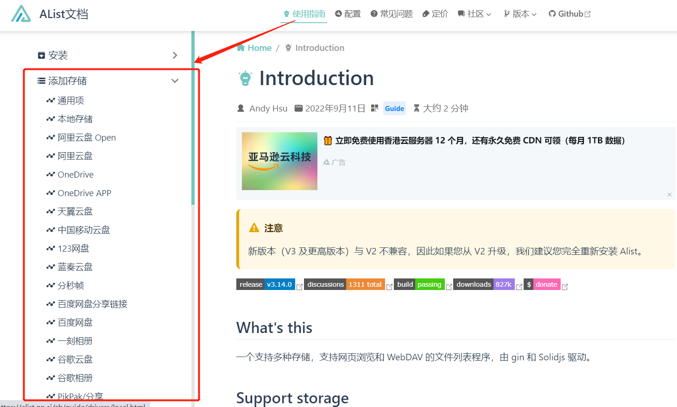Open the Github repository icon

pos(553,13)
